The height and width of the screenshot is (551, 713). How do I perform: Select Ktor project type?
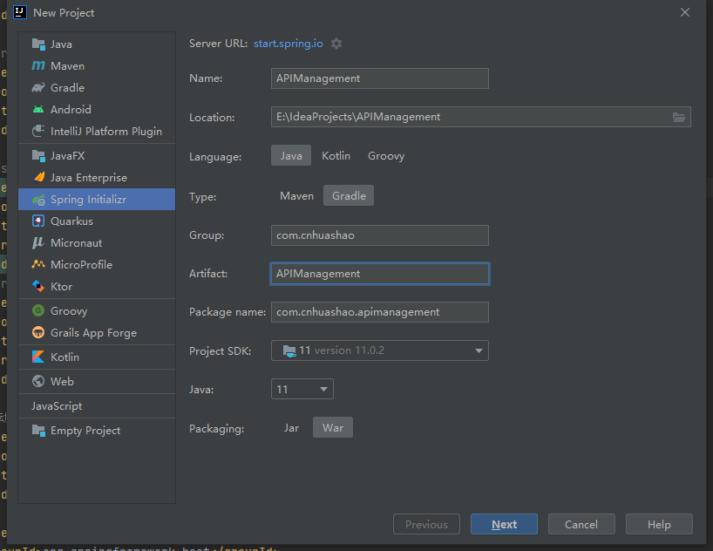[x=97, y=286]
